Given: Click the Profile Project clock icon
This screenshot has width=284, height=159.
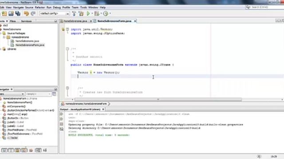Looking at the screenshot, I should (106, 14).
